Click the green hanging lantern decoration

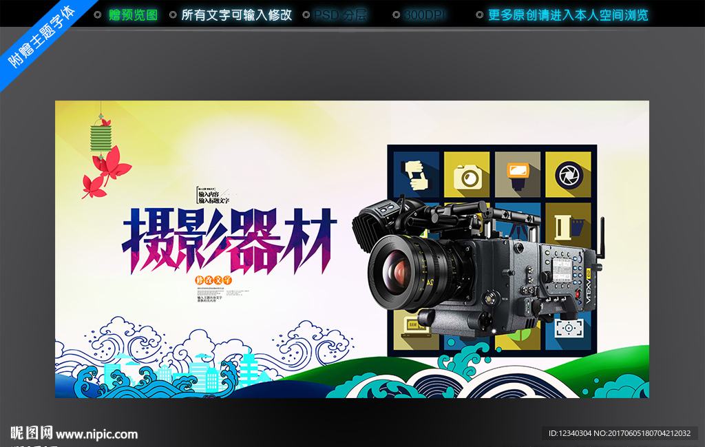point(101,138)
